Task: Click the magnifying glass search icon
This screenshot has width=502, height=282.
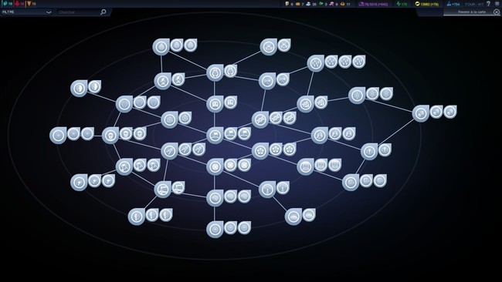Action: 103,12
